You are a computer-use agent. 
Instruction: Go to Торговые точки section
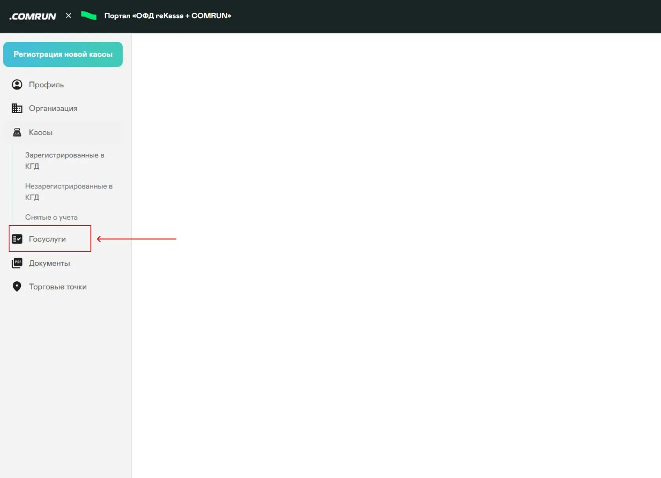63,286
